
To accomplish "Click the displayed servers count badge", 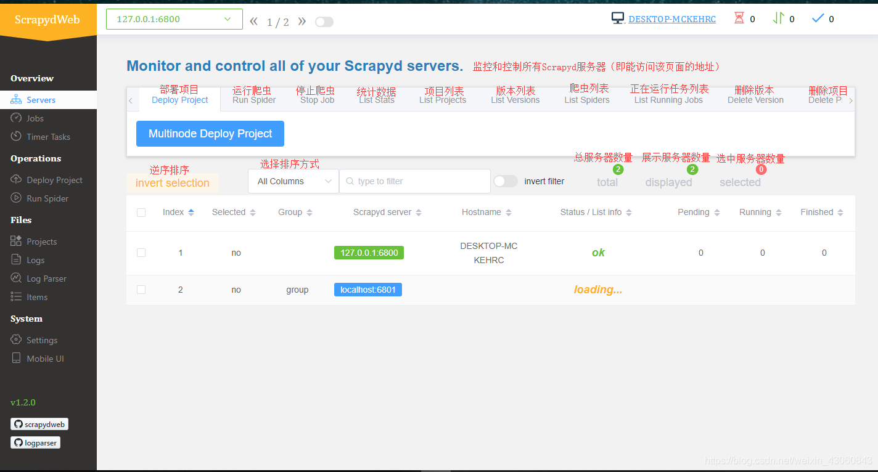I will (692, 169).
